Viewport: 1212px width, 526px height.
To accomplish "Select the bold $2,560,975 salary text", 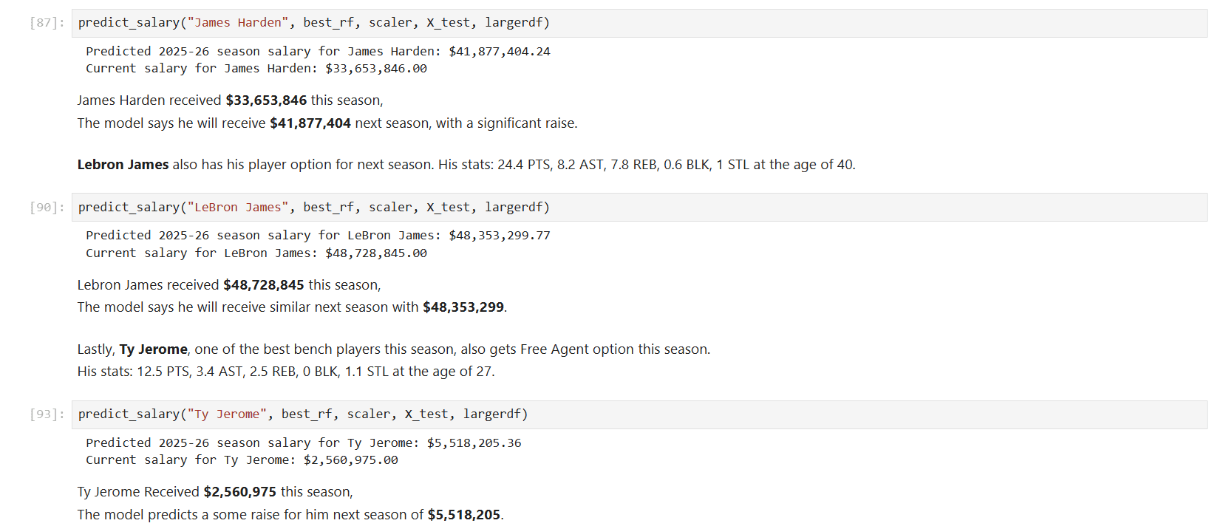I will pyautogui.click(x=240, y=492).
